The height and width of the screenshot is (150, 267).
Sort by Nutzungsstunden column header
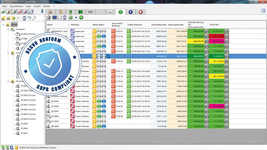(x=177, y=25)
